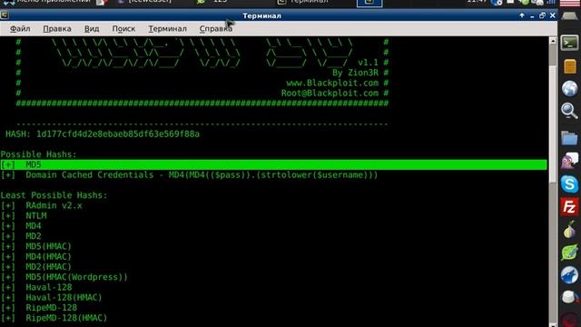Click the MD5(HMAC(Wordpress)) line
Viewport: 581px width, 327px height.
point(64,277)
